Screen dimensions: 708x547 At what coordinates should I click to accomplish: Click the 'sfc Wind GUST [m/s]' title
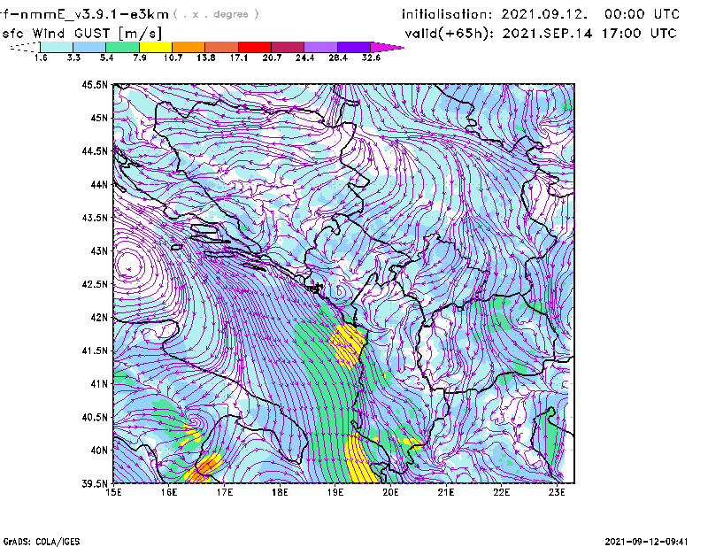coord(81,34)
